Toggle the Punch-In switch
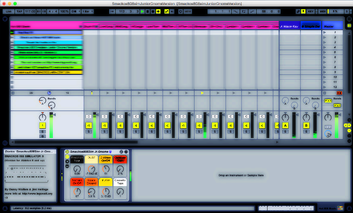The width and height of the screenshot is (353, 213). 236,11
